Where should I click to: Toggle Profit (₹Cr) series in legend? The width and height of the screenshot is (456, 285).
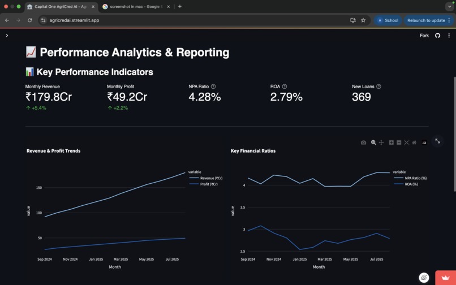click(x=208, y=184)
